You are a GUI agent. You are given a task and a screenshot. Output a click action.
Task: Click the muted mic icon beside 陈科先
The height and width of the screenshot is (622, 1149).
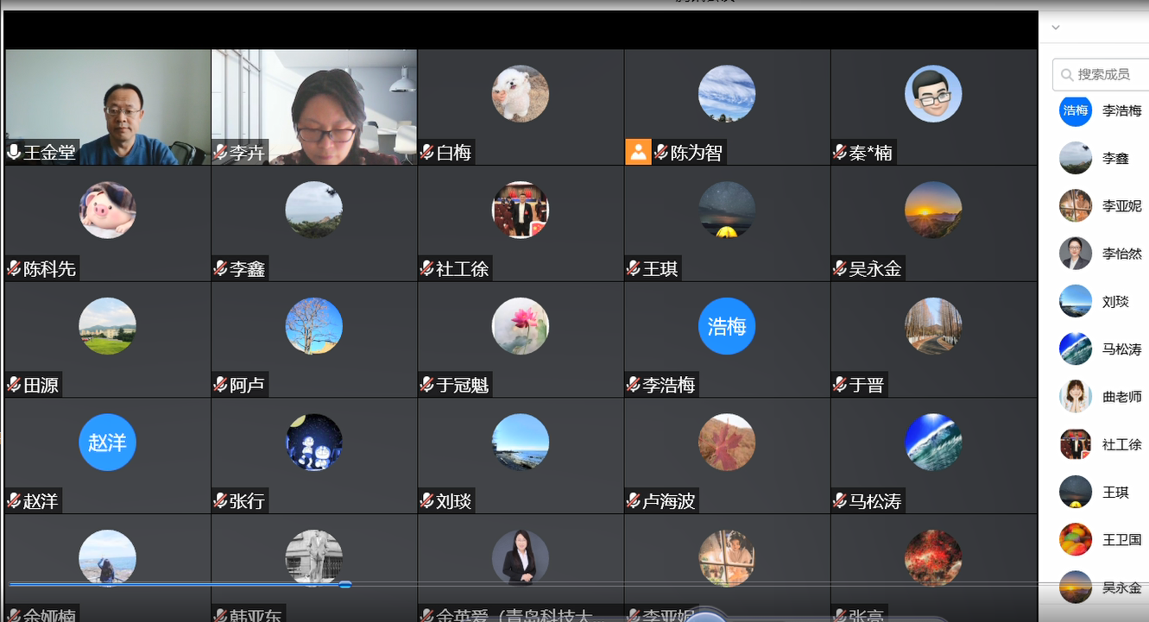(x=14, y=269)
